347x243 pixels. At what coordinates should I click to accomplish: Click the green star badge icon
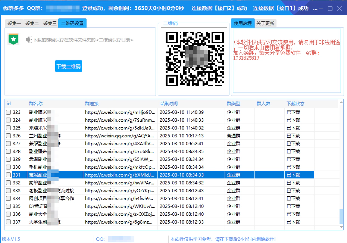pos(13,39)
